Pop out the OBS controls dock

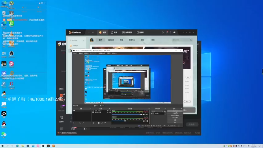182,109
